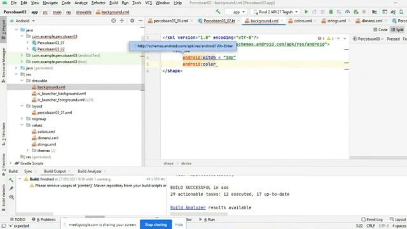The image size is (407, 229).
Task: Click the eye icon in Build panel
Action: [11, 197]
